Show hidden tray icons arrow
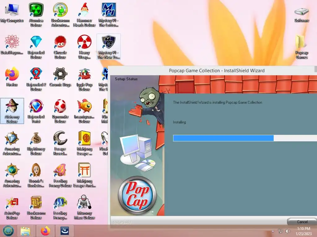The width and height of the screenshot is (317, 237). coord(273,231)
